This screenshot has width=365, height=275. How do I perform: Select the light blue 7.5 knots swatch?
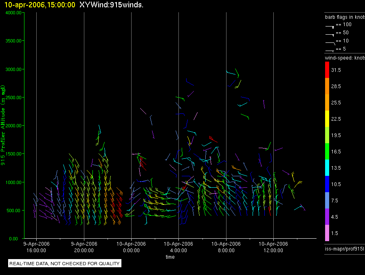327,200
